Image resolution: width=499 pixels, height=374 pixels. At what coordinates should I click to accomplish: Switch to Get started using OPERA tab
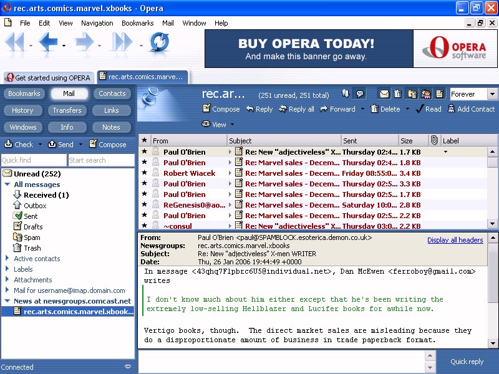pyautogui.click(x=49, y=77)
